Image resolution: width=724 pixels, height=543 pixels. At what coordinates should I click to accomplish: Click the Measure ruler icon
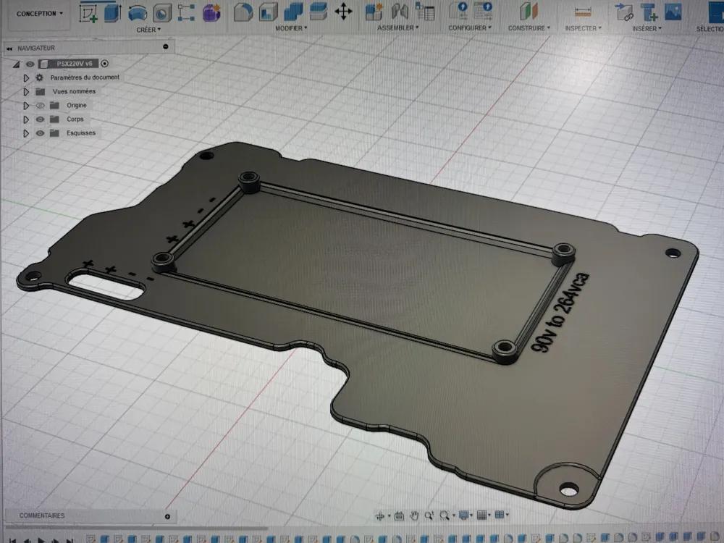[x=583, y=12]
